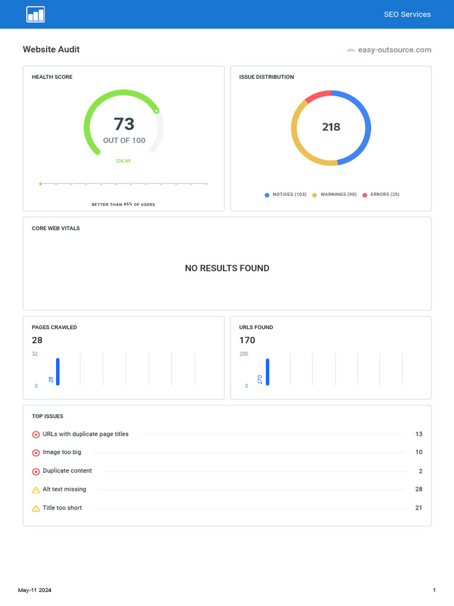Click the URLS FOUND card heading

(256, 327)
